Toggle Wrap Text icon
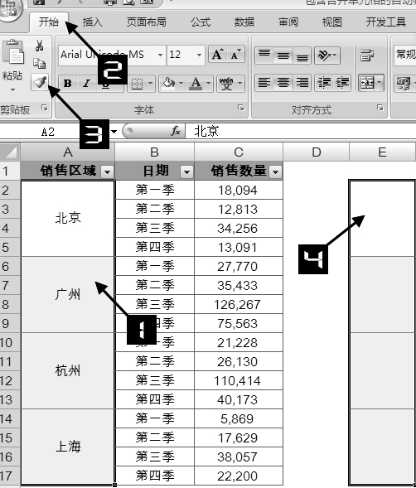 (367, 55)
